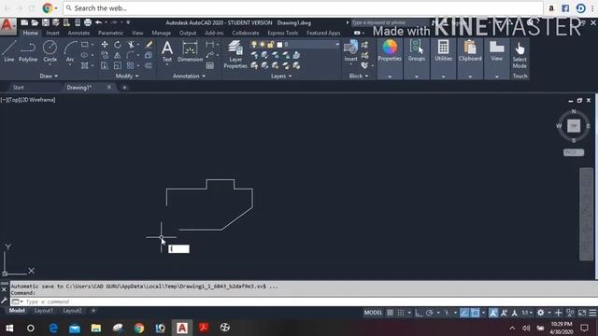Toggle object snap tracking in status bar
This screenshot has width=598, height=336.
464,313
